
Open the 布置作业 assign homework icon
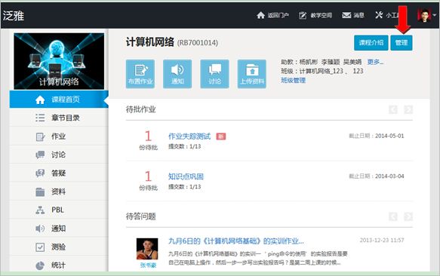140,74
